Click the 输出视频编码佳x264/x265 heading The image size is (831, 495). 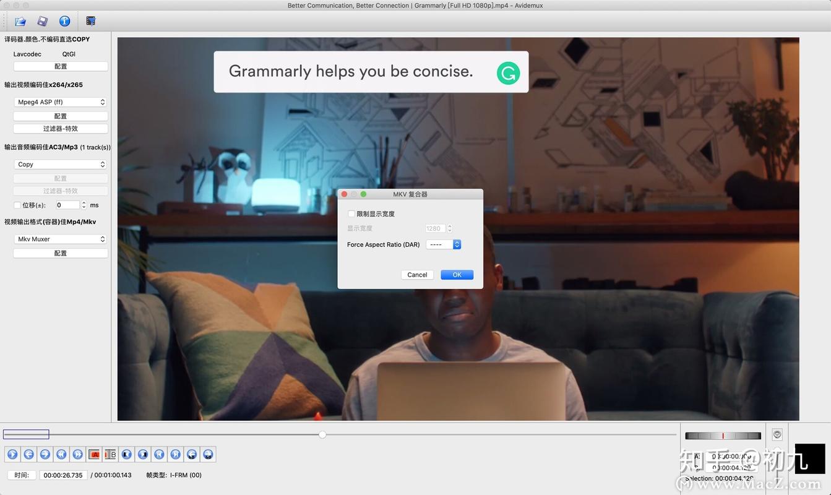[x=43, y=85]
